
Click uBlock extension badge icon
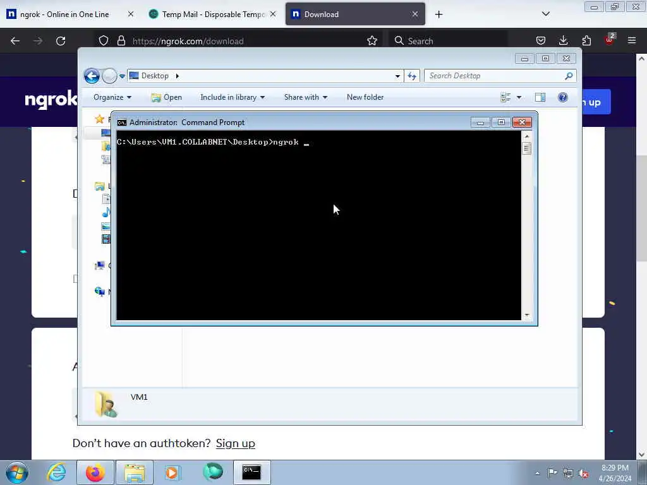610,40
